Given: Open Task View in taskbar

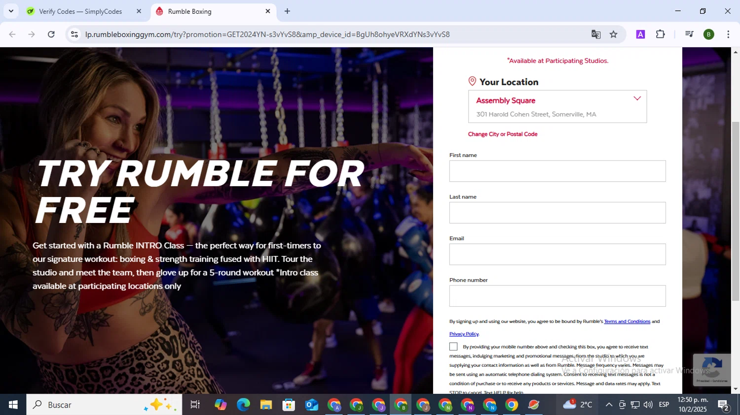Looking at the screenshot, I should pyautogui.click(x=195, y=405).
